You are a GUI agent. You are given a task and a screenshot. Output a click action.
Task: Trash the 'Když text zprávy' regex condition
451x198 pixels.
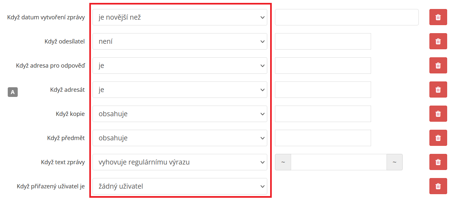pyautogui.click(x=438, y=162)
